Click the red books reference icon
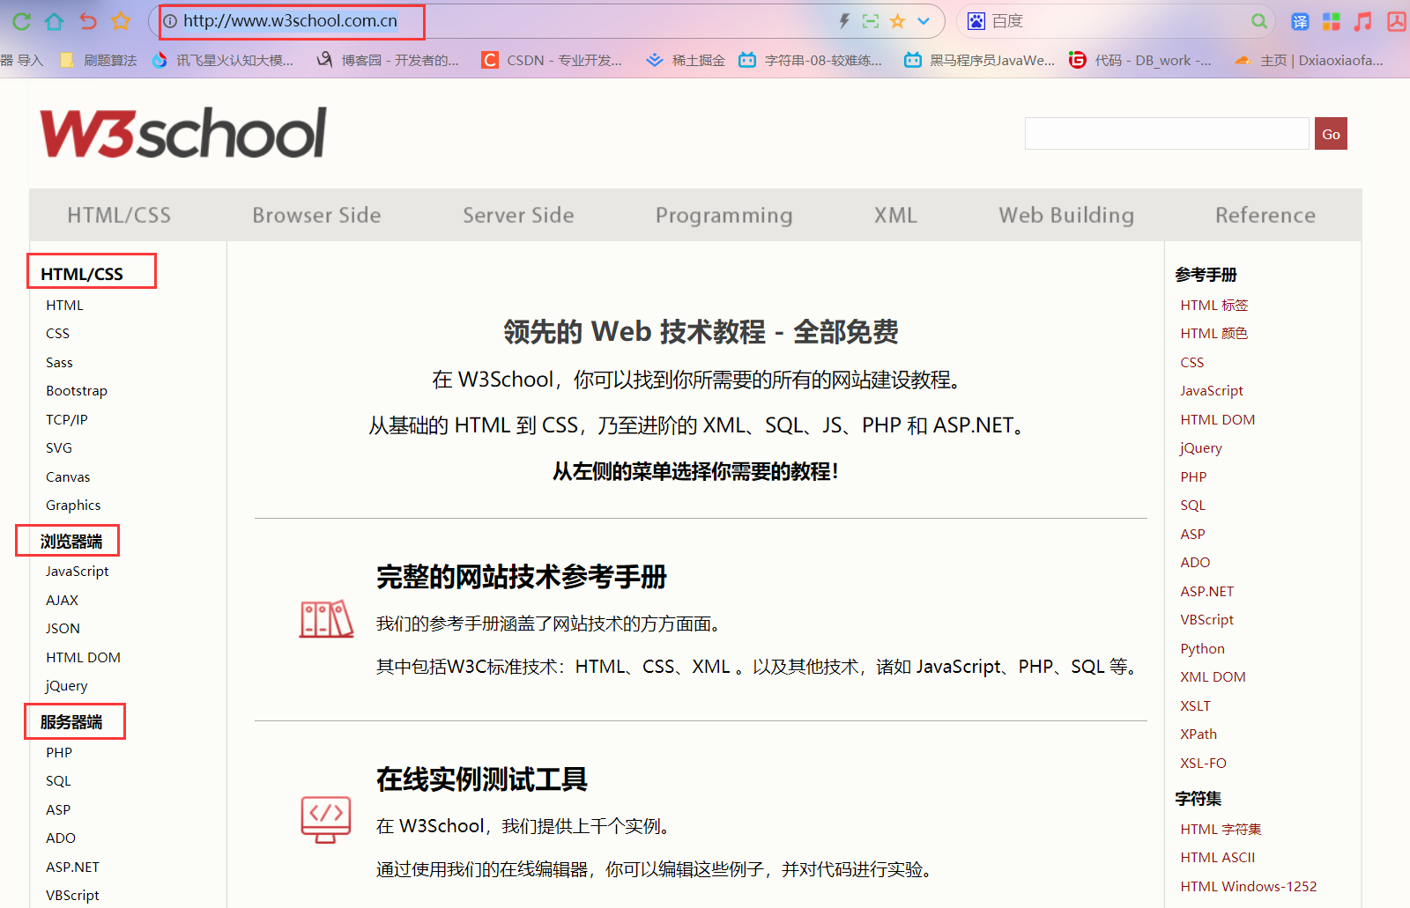The height and width of the screenshot is (908, 1410). (326, 619)
